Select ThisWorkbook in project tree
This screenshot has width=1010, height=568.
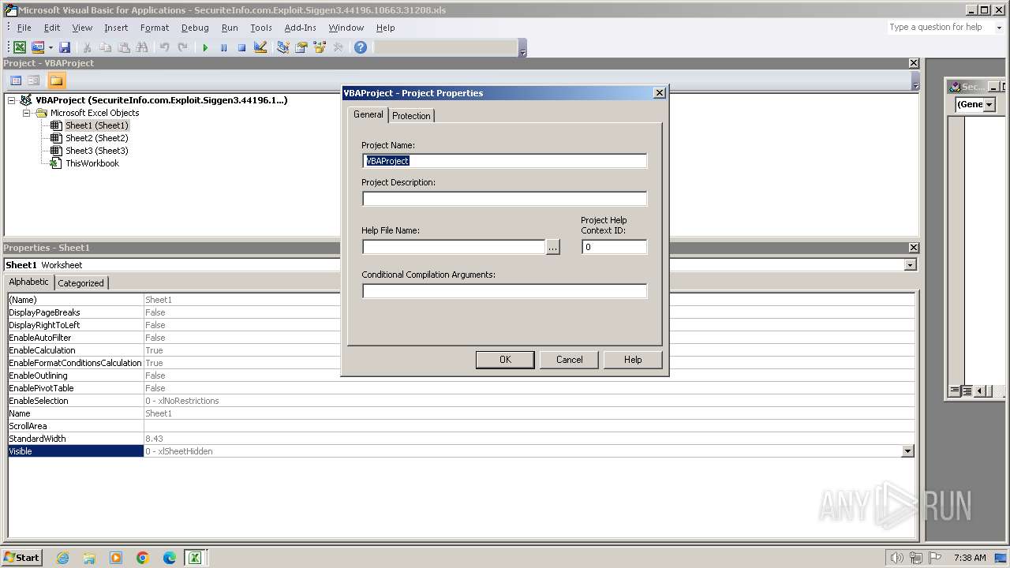[x=92, y=163]
